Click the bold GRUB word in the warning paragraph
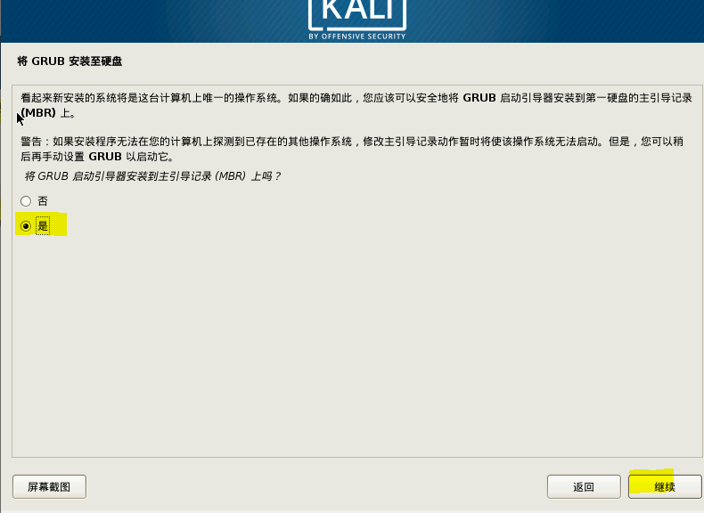Screen dimensions: 704x513 point(105,157)
